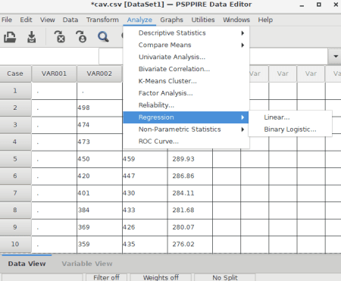The width and height of the screenshot is (341, 281).
Task: Click cell with value 450
Action: pos(99,159)
